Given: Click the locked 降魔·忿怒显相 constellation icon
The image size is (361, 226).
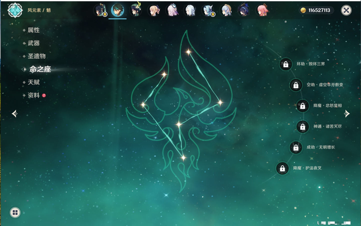Looking at the screenshot, I should [x=303, y=106].
